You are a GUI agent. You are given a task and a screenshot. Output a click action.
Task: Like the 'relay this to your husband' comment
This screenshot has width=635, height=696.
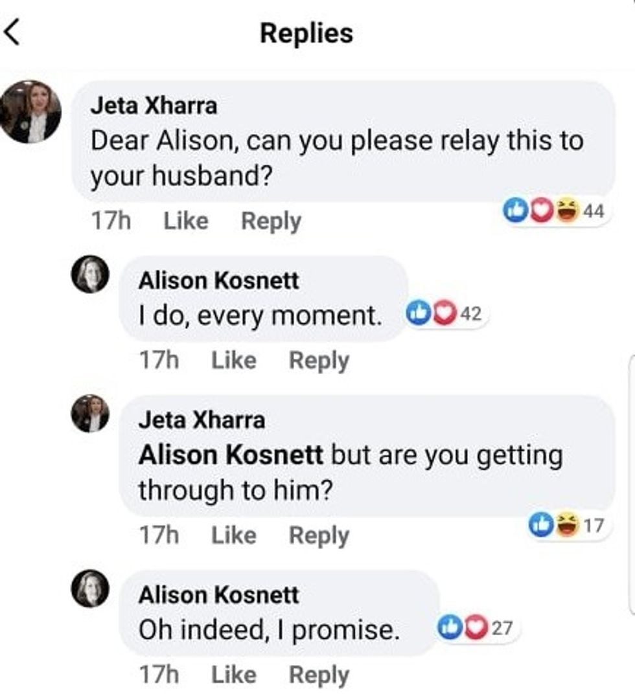[186, 221]
